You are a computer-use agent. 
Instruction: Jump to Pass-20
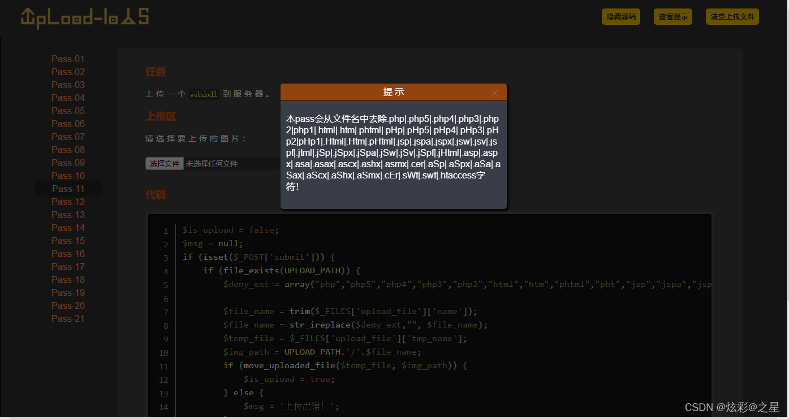point(68,305)
